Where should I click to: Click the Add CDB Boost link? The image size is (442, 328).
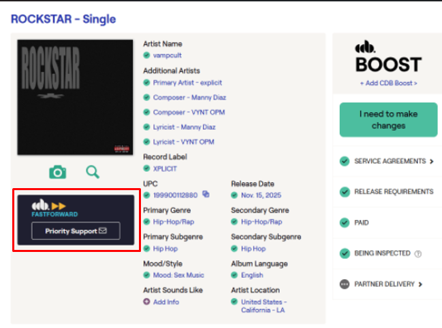389,84
